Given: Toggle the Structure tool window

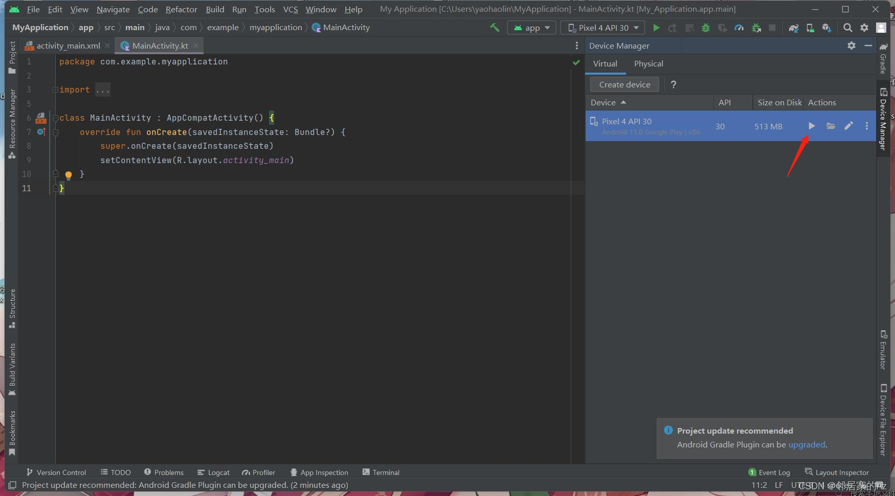Looking at the screenshot, I should click(x=12, y=308).
